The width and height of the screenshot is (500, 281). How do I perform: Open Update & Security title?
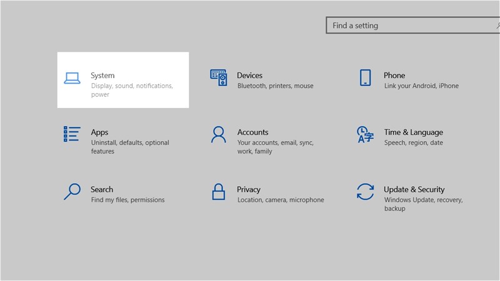pos(414,189)
